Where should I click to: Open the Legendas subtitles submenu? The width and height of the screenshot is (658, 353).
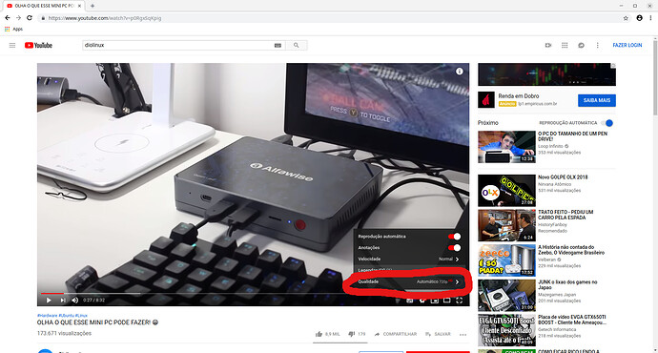coord(409,270)
